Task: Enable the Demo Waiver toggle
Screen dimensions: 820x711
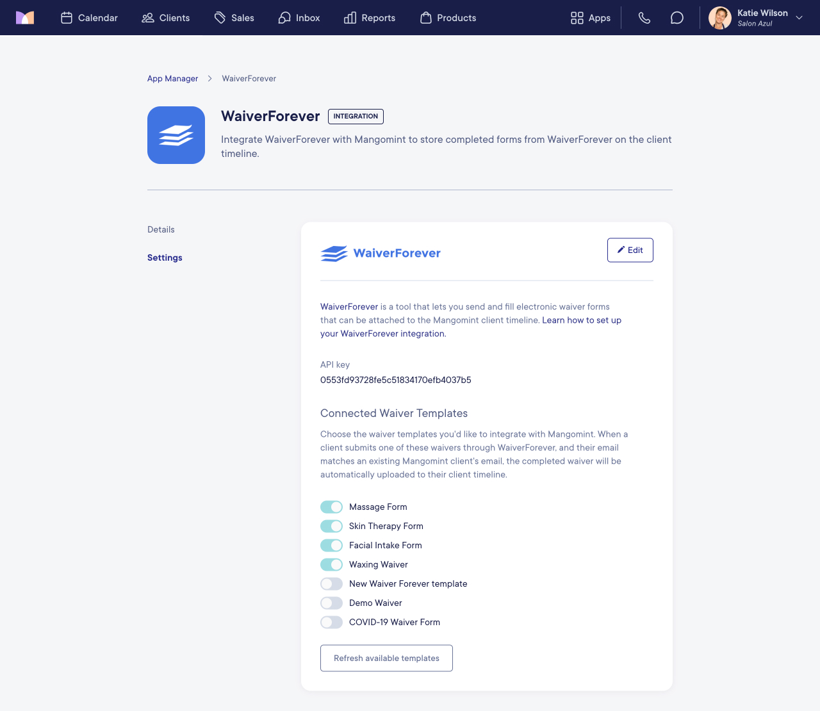Action: (331, 603)
